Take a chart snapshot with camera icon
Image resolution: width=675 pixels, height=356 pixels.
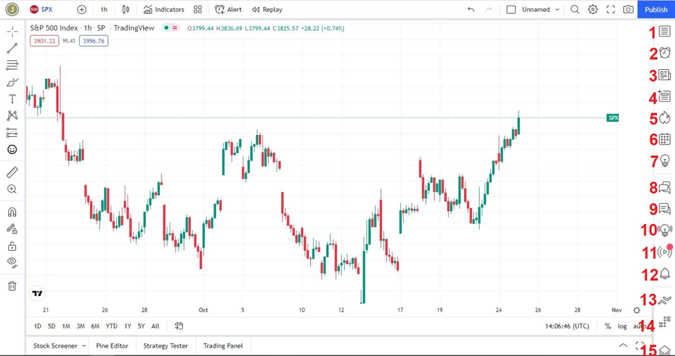629,10
